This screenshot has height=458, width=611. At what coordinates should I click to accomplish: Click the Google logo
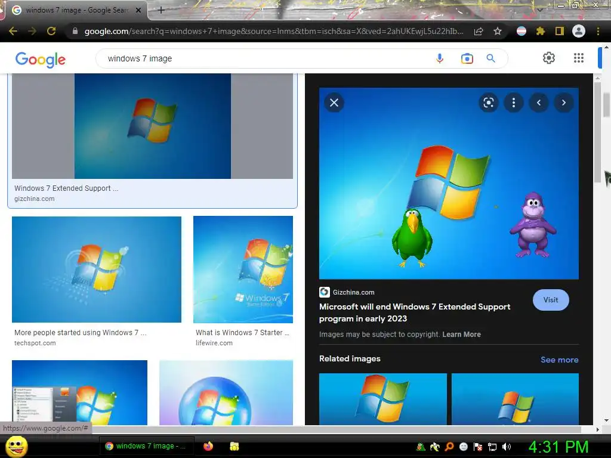[x=41, y=60]
